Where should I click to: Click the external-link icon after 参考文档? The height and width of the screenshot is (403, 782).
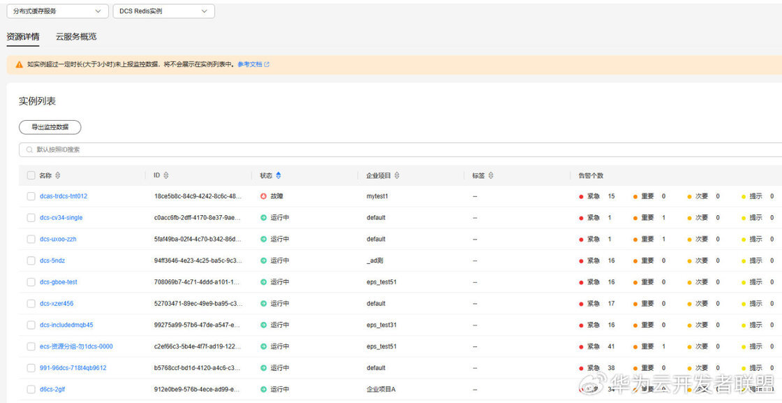coord(267,64)
